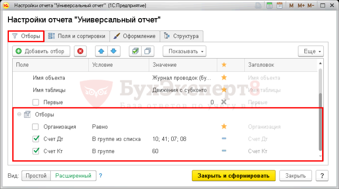Enable the Организация filter checkbox
The width and height of the screenshot is (339, 189).
(x=36, y=127)
